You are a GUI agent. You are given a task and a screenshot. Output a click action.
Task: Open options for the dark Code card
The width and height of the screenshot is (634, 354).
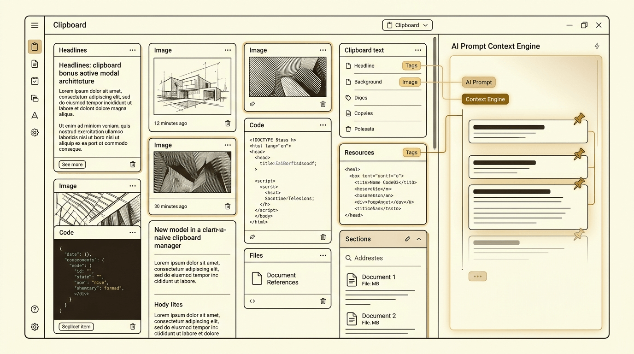point(133,233)
